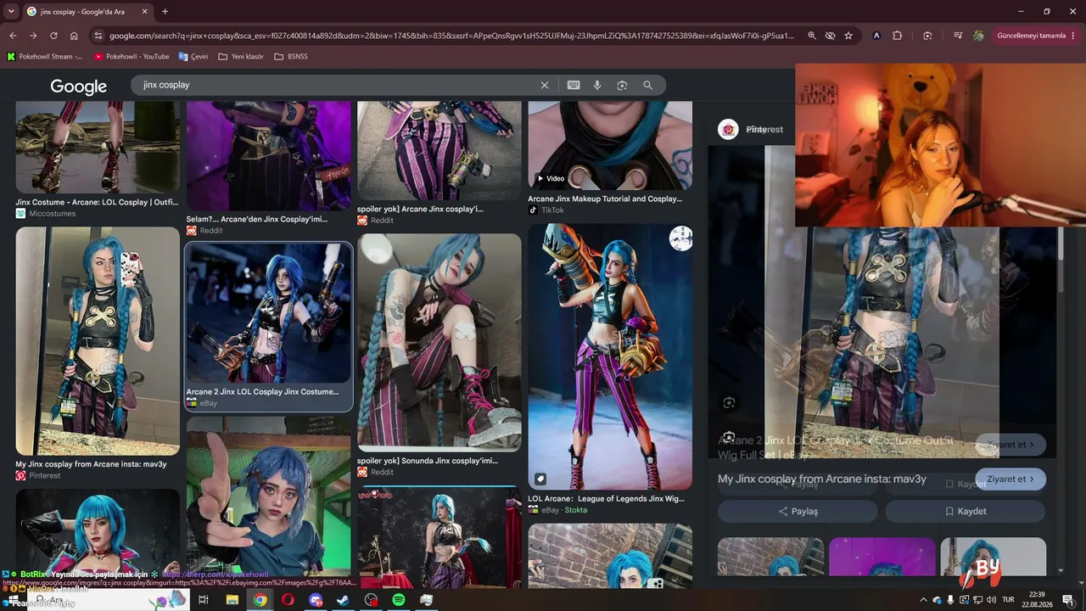Click the Kaydet save button
This screenshot has height=611, width=1086.
tap(966, 511)
